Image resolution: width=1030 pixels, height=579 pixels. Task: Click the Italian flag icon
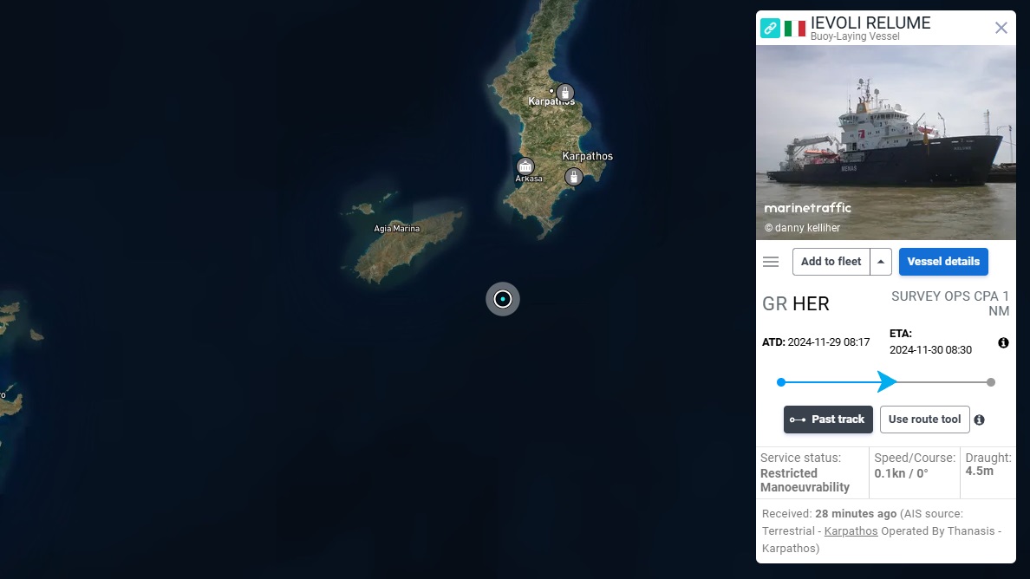(795, 29)
